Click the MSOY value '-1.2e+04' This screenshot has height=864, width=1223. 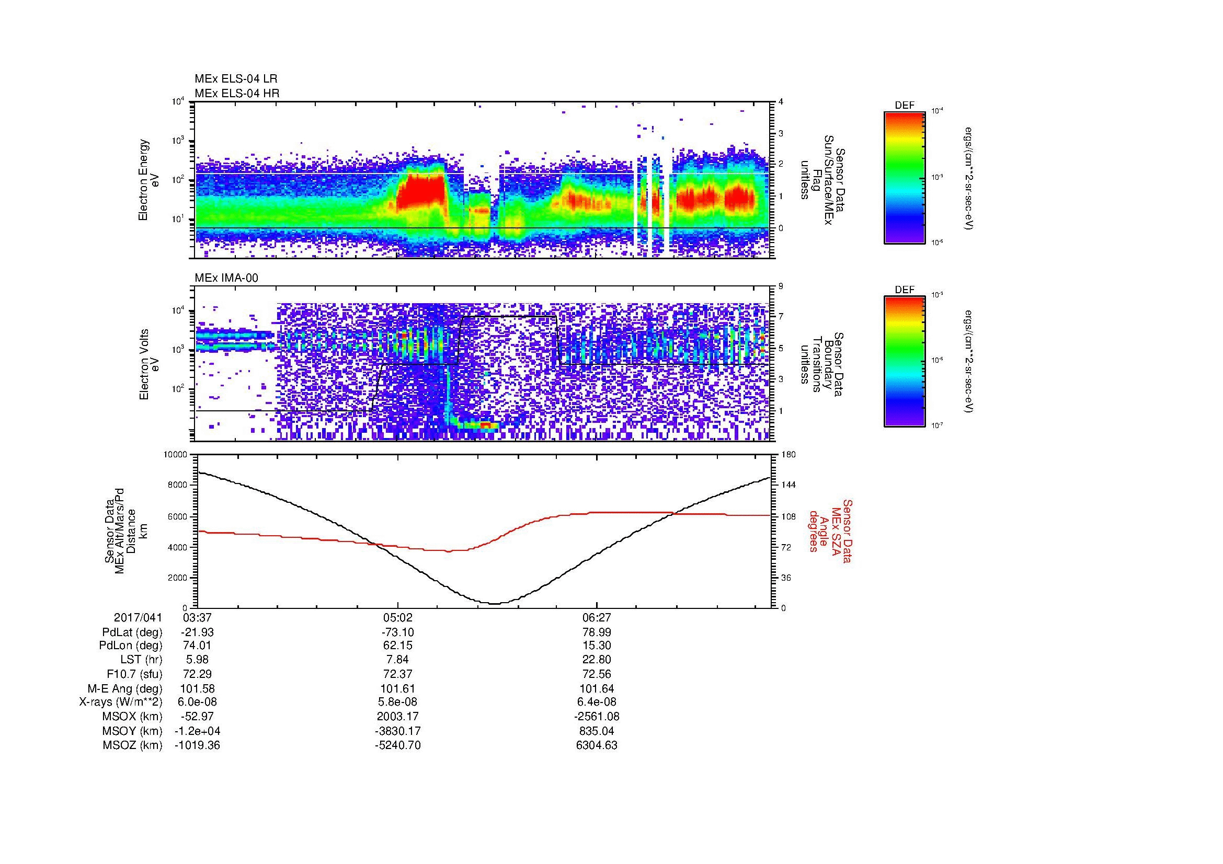click(198, 731)
